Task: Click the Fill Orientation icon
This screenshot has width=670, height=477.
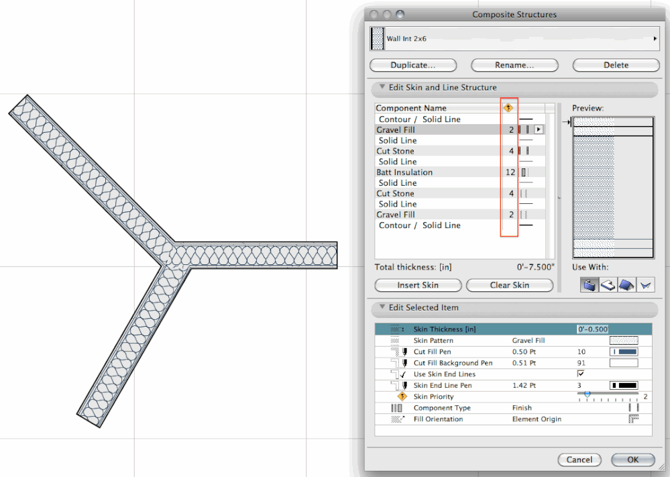Action: [x=396, y=419]
